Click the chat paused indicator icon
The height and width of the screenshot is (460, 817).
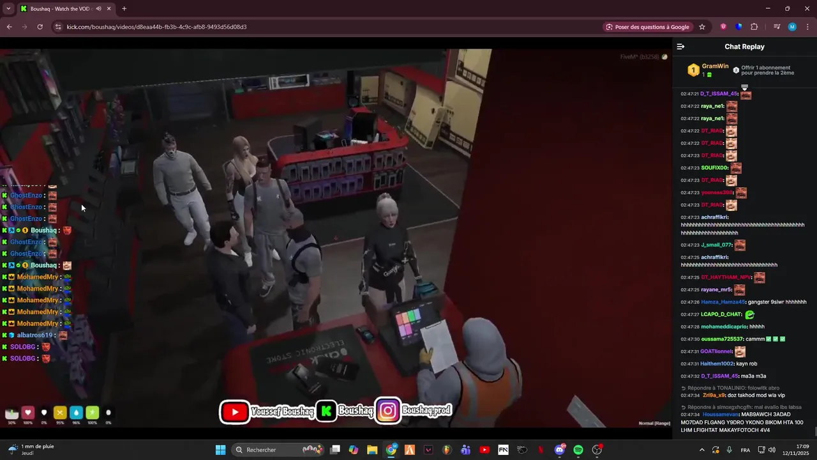click(x=744, y=88)
